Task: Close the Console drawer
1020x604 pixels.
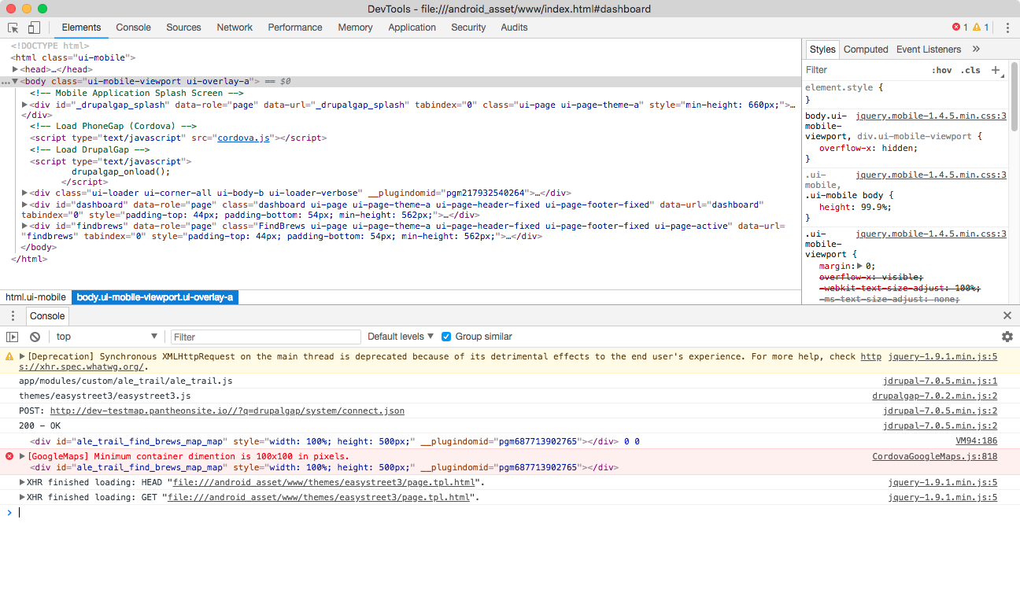Action: [1007, 315]
